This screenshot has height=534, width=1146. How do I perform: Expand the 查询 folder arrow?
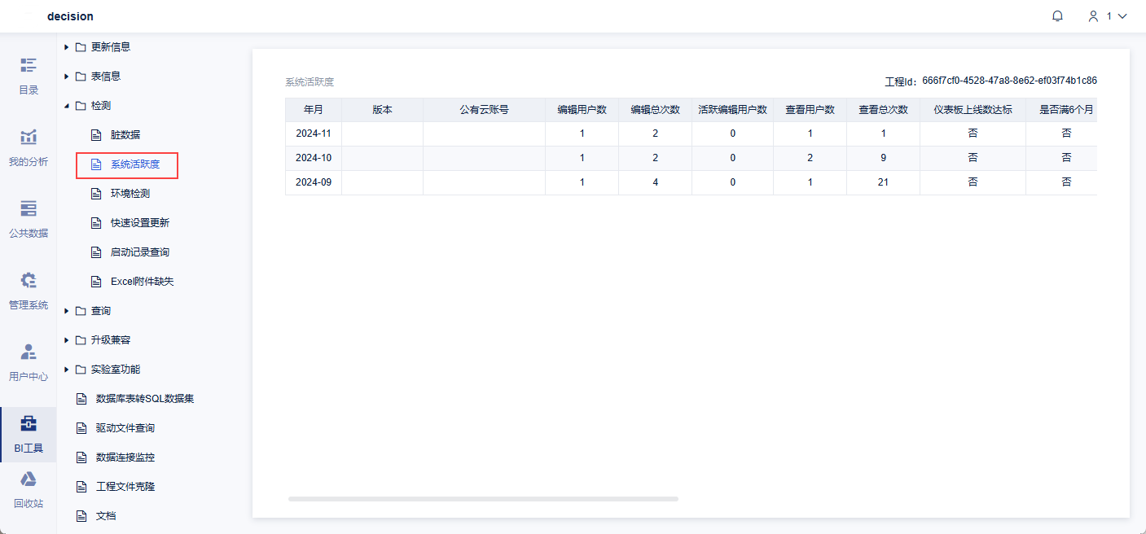click(67, 311)
